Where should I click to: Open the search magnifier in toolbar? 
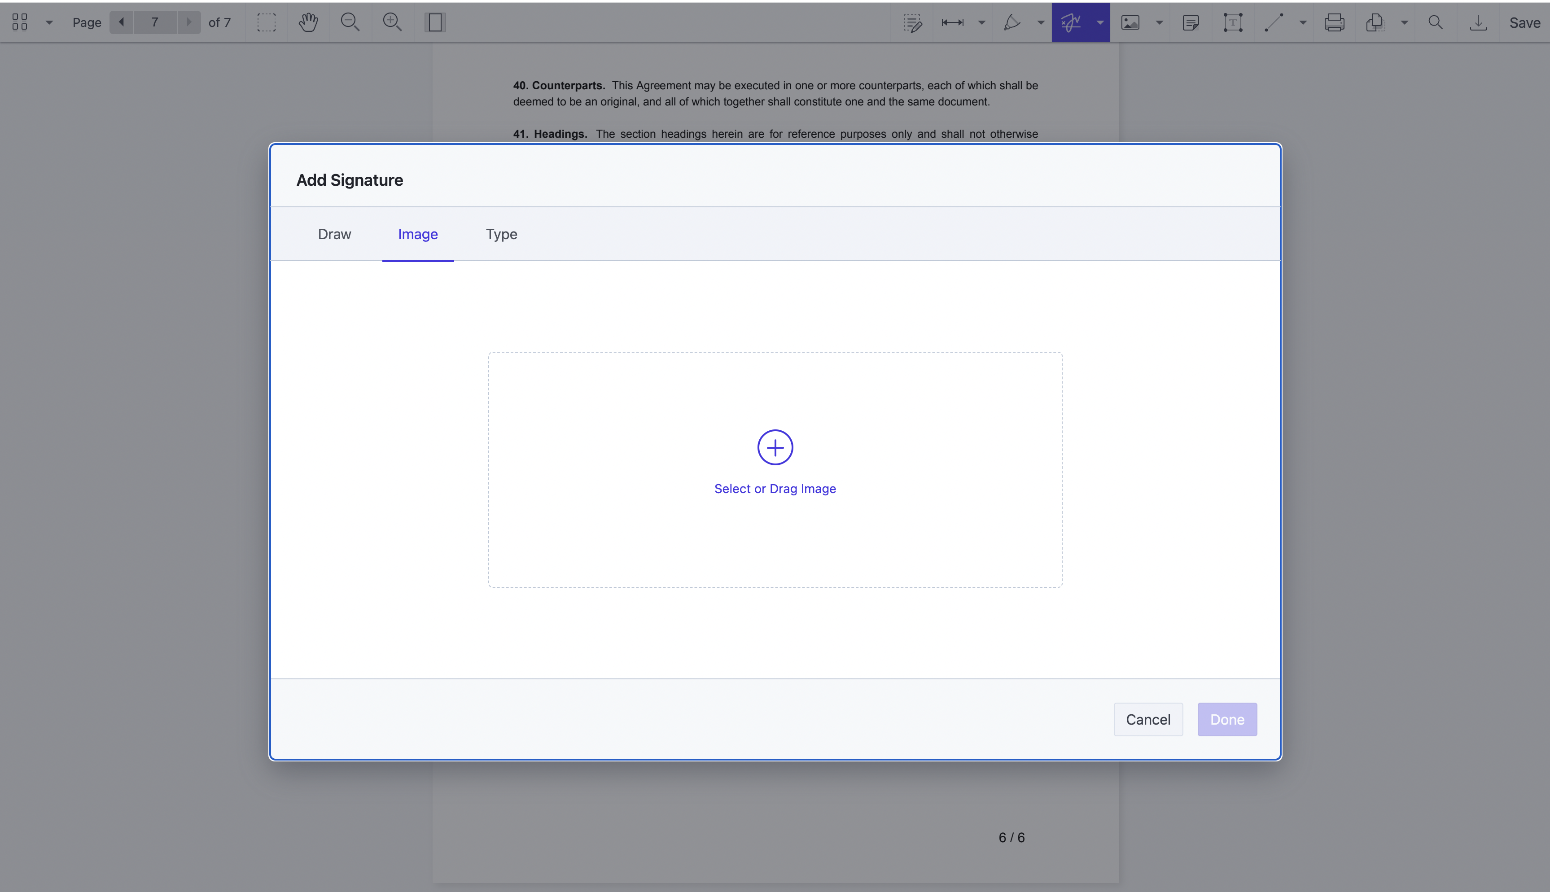click(x=1436, y=23)
